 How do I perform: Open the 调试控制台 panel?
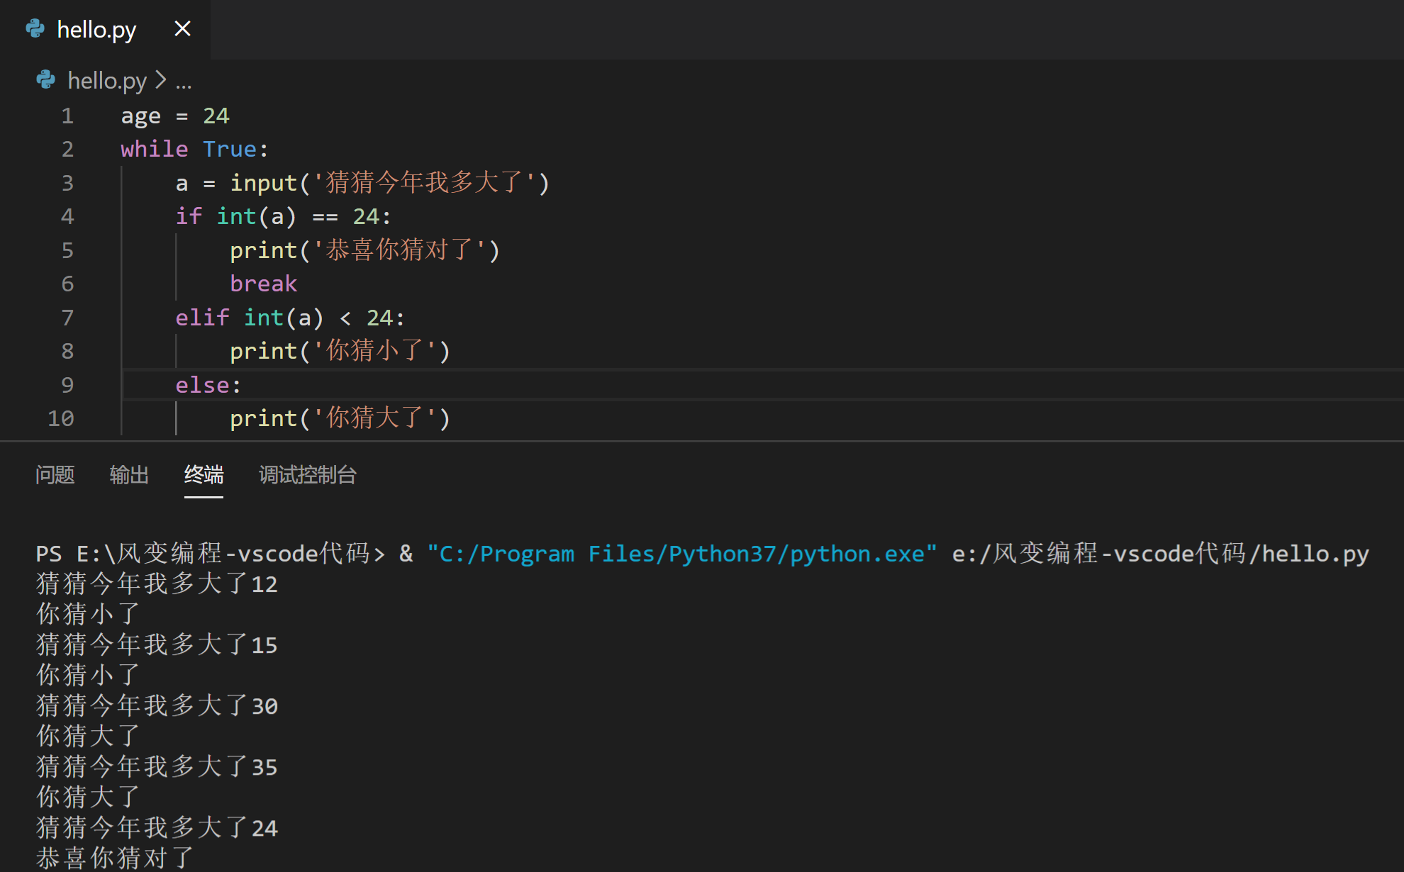point(307,476)
